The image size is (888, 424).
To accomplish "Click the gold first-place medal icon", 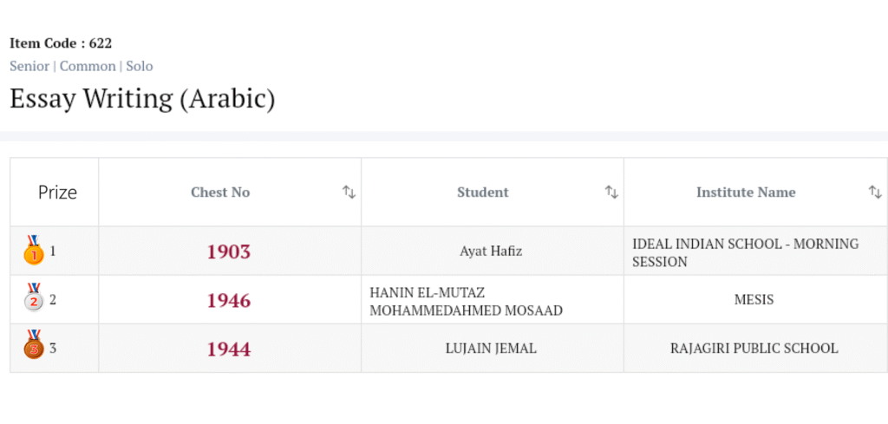I will click(33, 251).
